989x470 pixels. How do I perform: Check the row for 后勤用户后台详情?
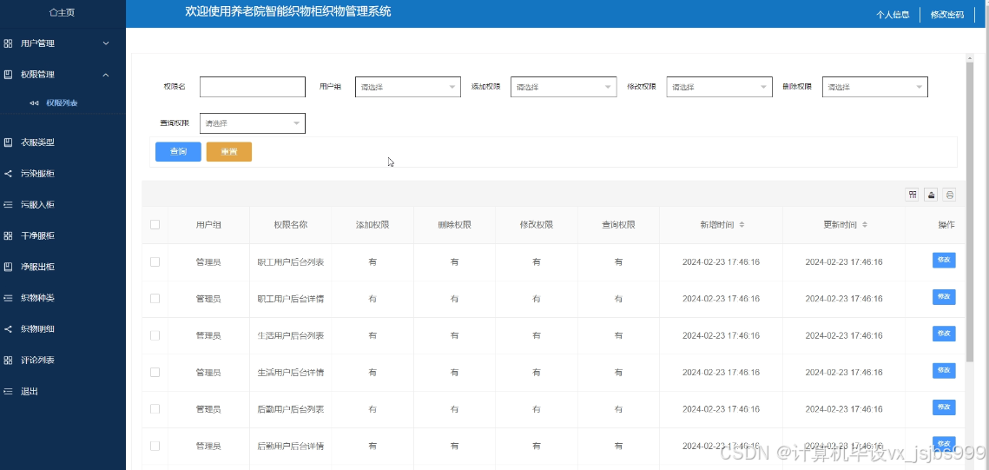pos(155,446)
